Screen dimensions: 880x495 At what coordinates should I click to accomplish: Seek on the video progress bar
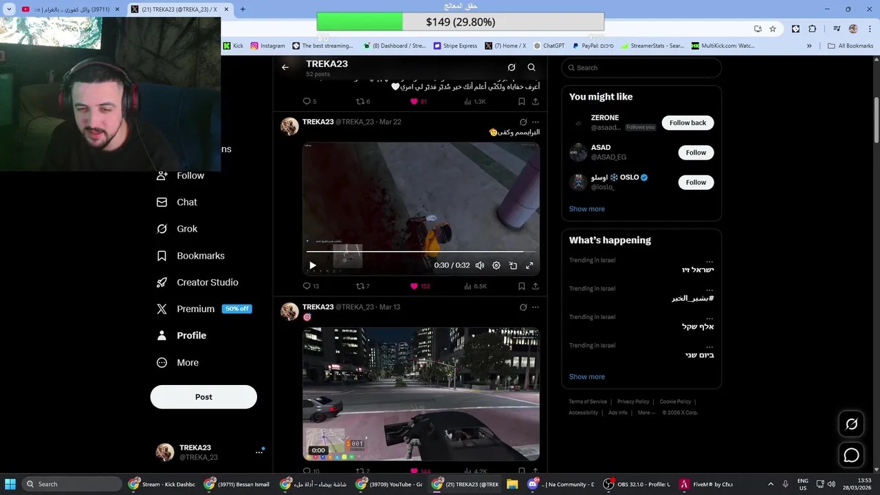click(x=421, y=252)
